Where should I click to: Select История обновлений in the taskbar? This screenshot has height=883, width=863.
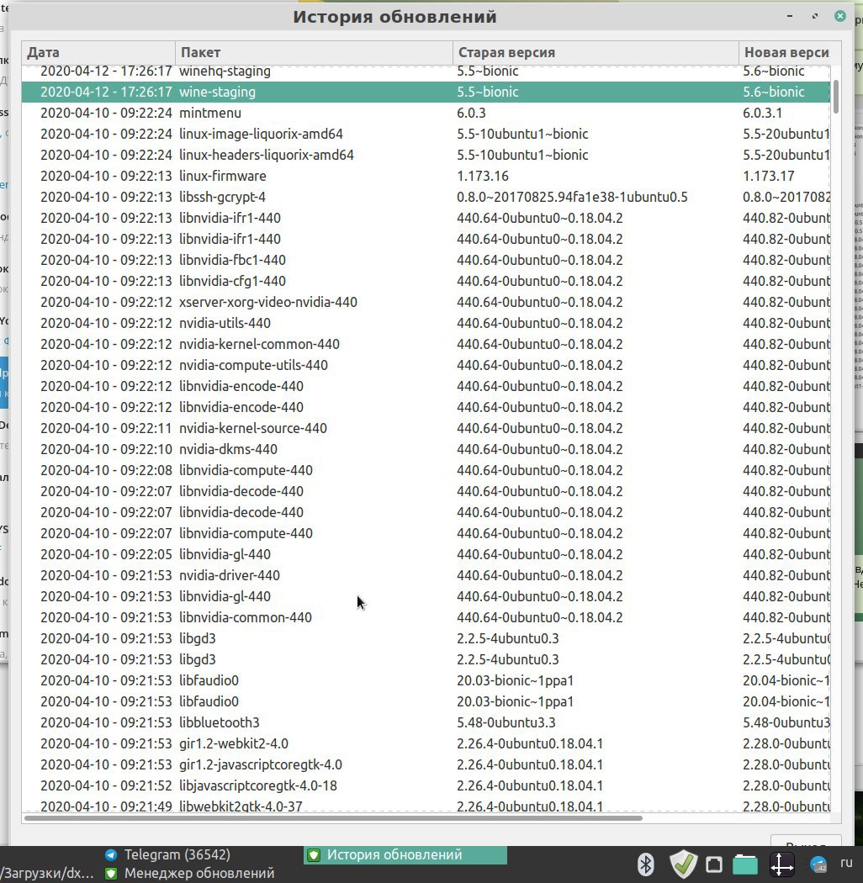click(x=405, y=855)
